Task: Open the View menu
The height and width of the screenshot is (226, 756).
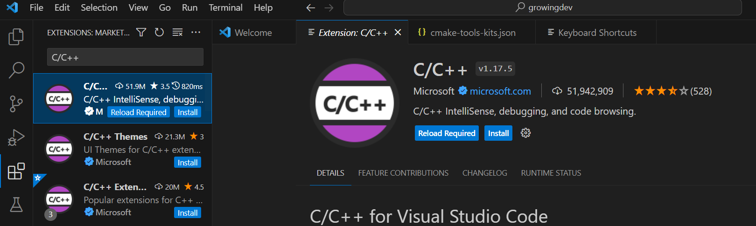Action: pos(138,7)
